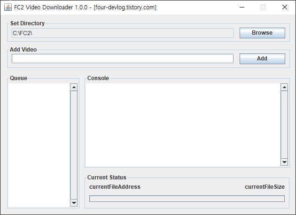Click the currentFileSize label
The image size is (296, 215).
click(265, 187)
